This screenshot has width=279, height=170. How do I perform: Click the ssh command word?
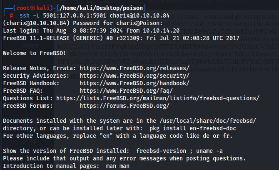point(25,16)
